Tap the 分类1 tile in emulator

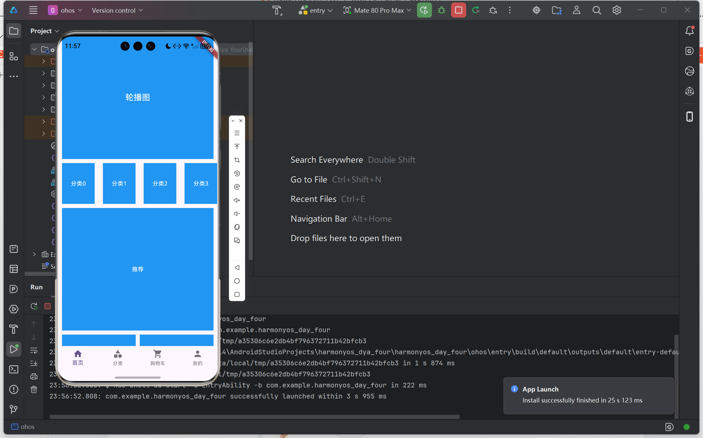(119, 183)
